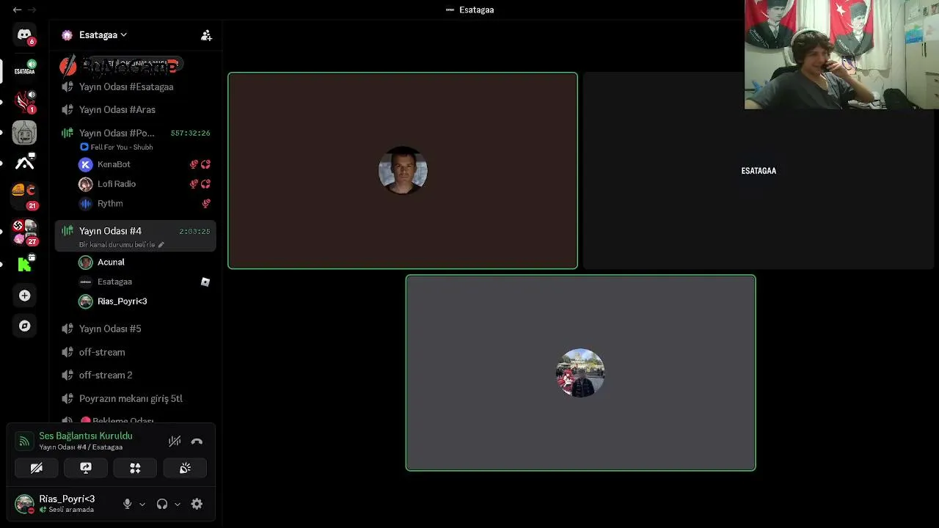Viewport: 939px width, 528px height.
Task: Open the gray robot face server
Action: click(24, 133)
